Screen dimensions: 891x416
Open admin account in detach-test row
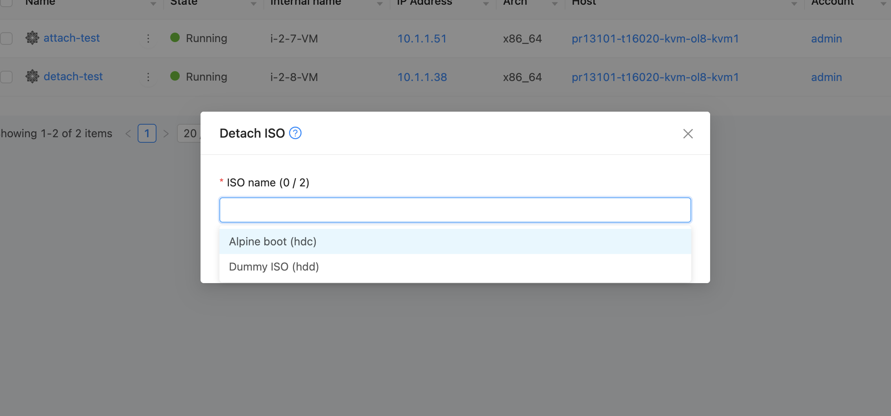(x=827, y=77)
